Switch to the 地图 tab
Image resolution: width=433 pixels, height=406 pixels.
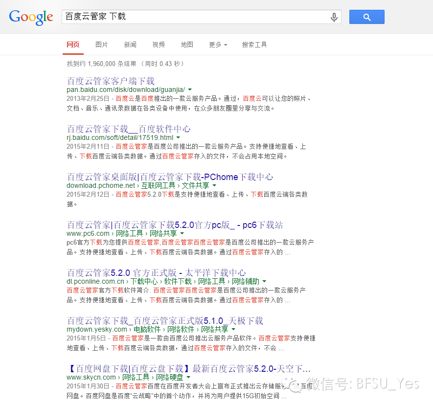[x=187, y=45]
